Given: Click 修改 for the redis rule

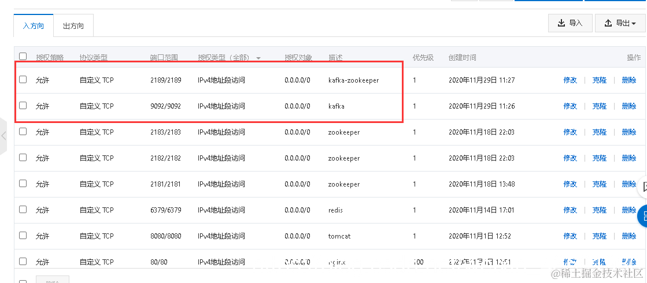Looking at the screenshot, I should 570,210.
